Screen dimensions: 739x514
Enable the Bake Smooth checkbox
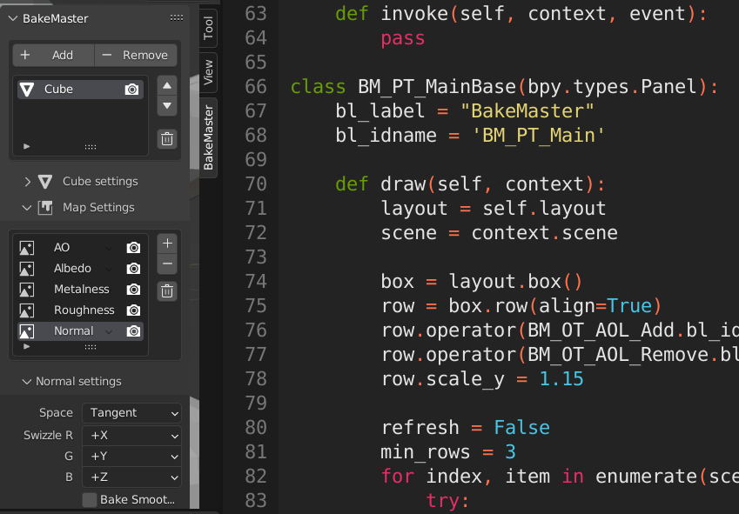point(90,499)
